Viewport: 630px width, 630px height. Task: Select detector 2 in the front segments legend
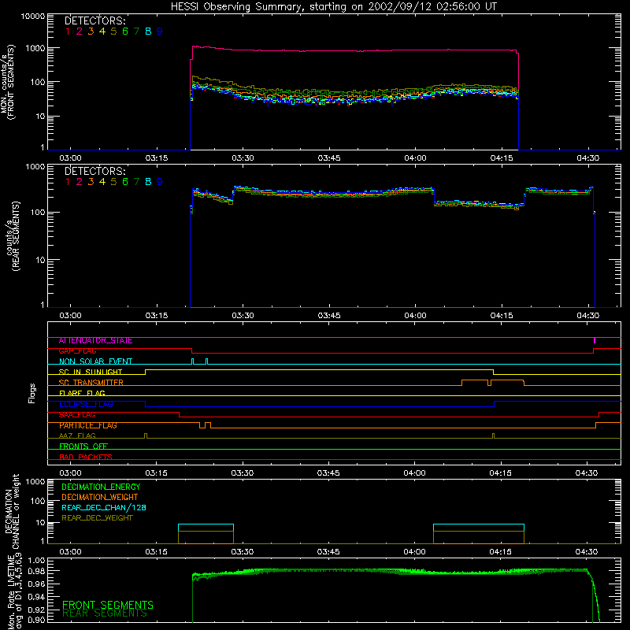click(x=80, y=31)
